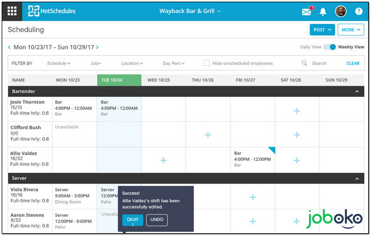Add shift for Clifford Bush on Thursday
The width and height of the screenshot is (371, 236).
click(x=208, y=135)
